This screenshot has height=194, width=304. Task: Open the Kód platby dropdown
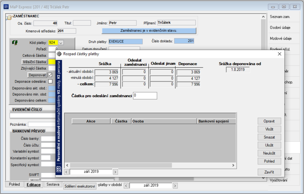tap(61, 43)
